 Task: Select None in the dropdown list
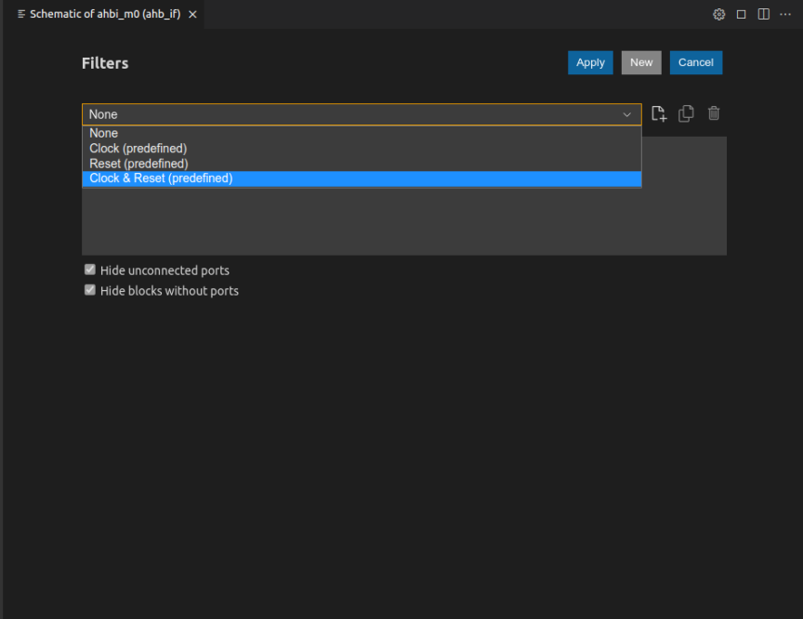(x=103, y=133)
